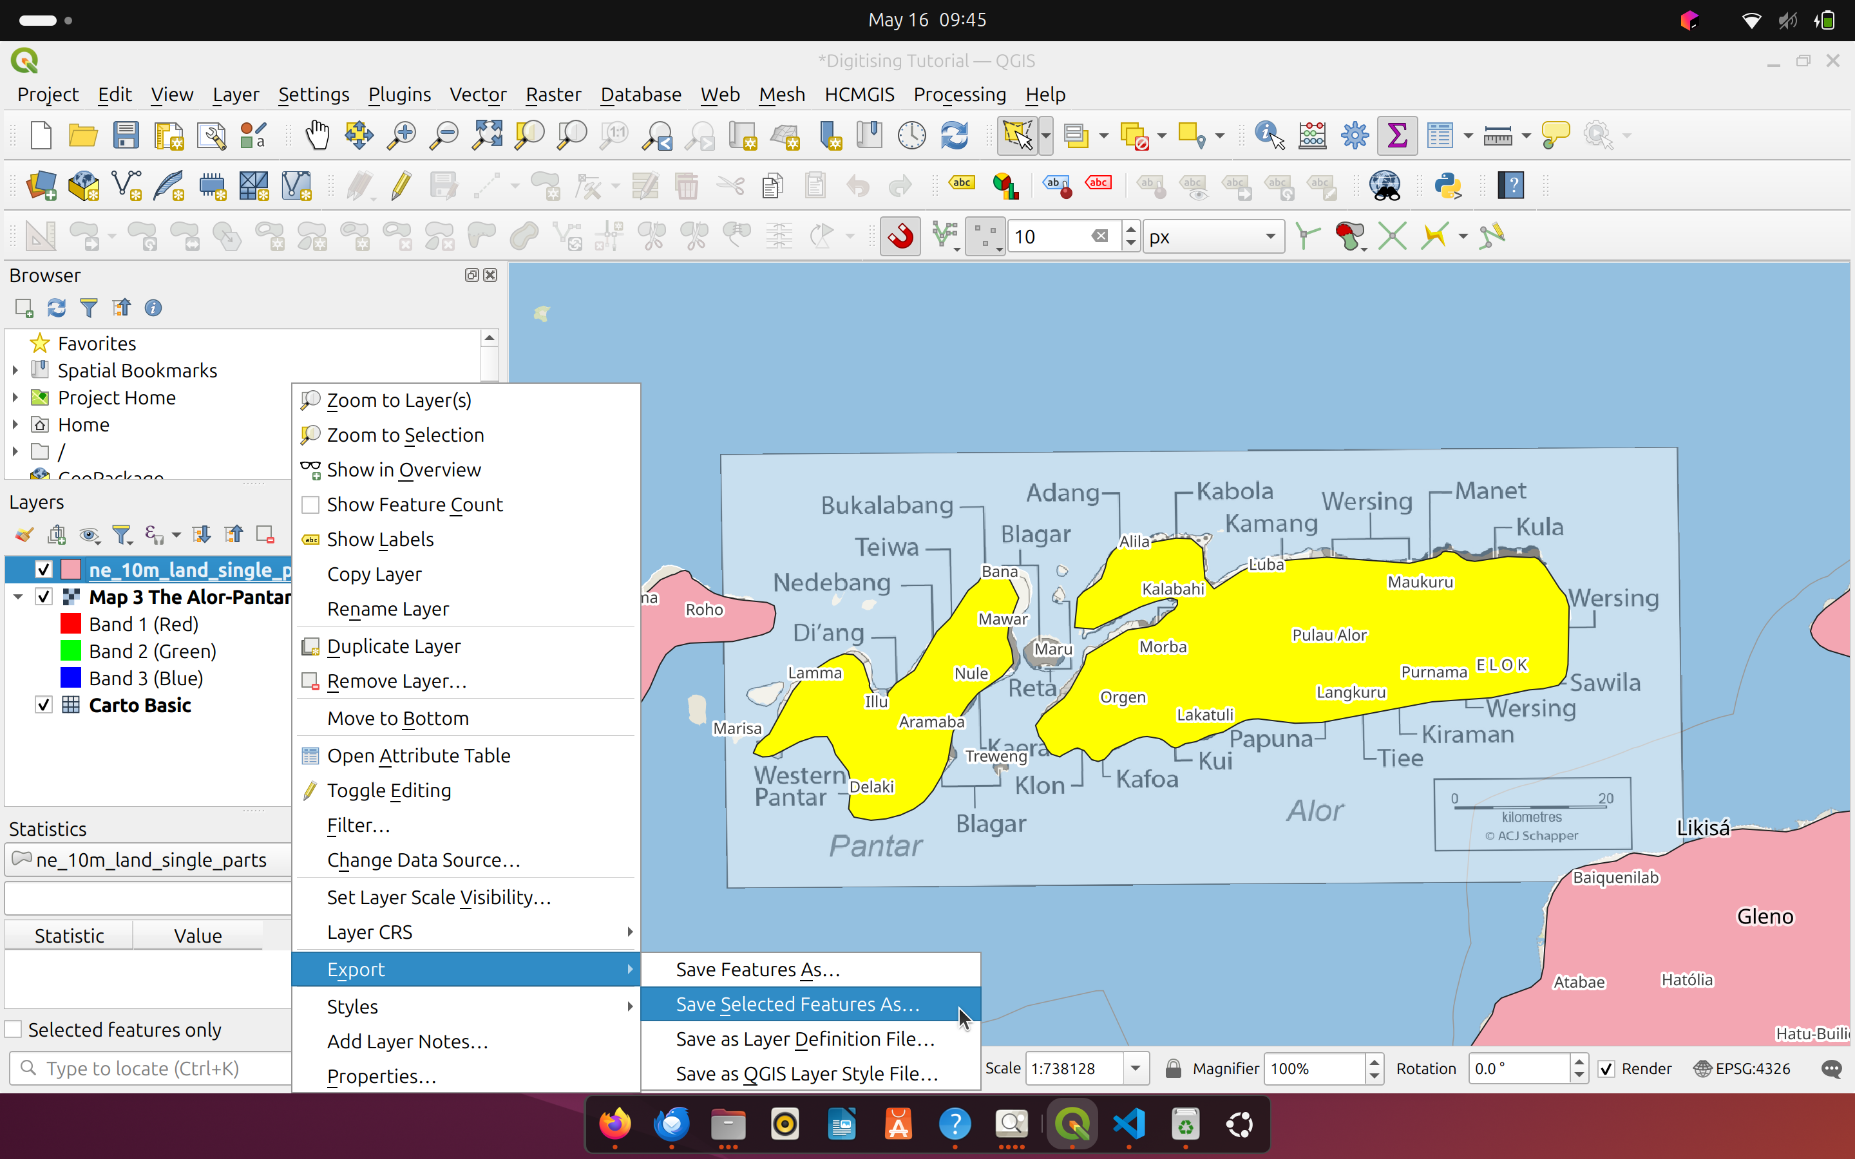1855x1159 pixels.
Task: Toggle Carto Basic layer visibility checkbox
Action: pyautogui.click(x=44, y=705)
